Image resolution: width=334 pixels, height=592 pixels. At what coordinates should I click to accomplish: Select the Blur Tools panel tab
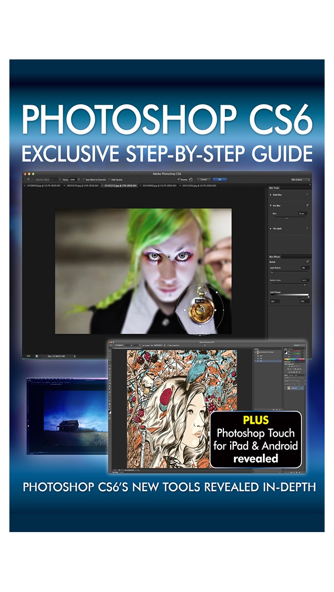[274, 188]
